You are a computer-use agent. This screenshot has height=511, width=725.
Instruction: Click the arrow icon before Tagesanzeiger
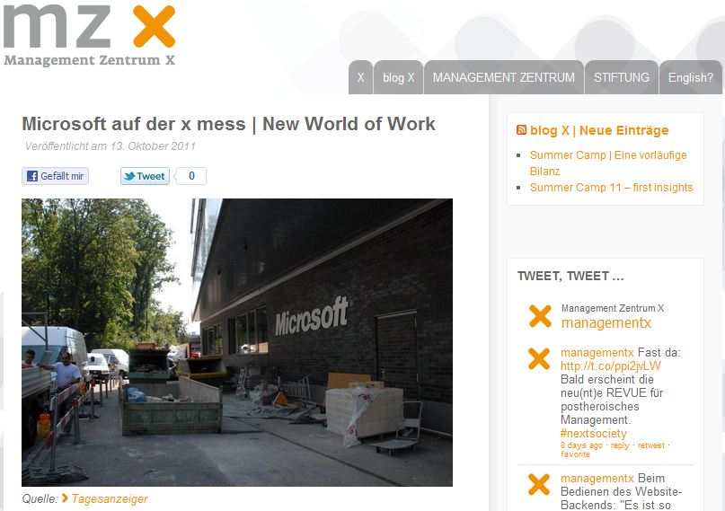(65, 498)
